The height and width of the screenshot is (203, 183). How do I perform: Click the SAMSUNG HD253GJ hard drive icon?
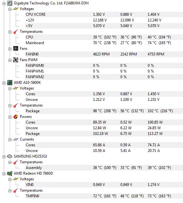[x=10, y=156]
